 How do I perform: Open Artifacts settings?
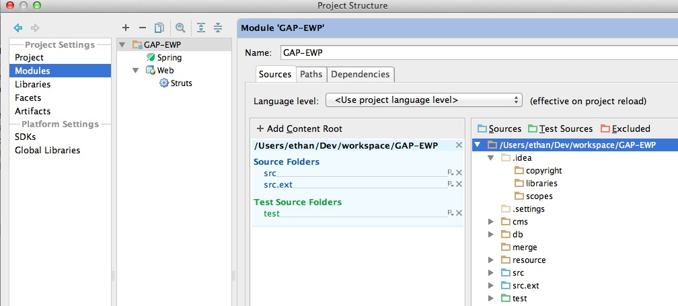(32, 111)
